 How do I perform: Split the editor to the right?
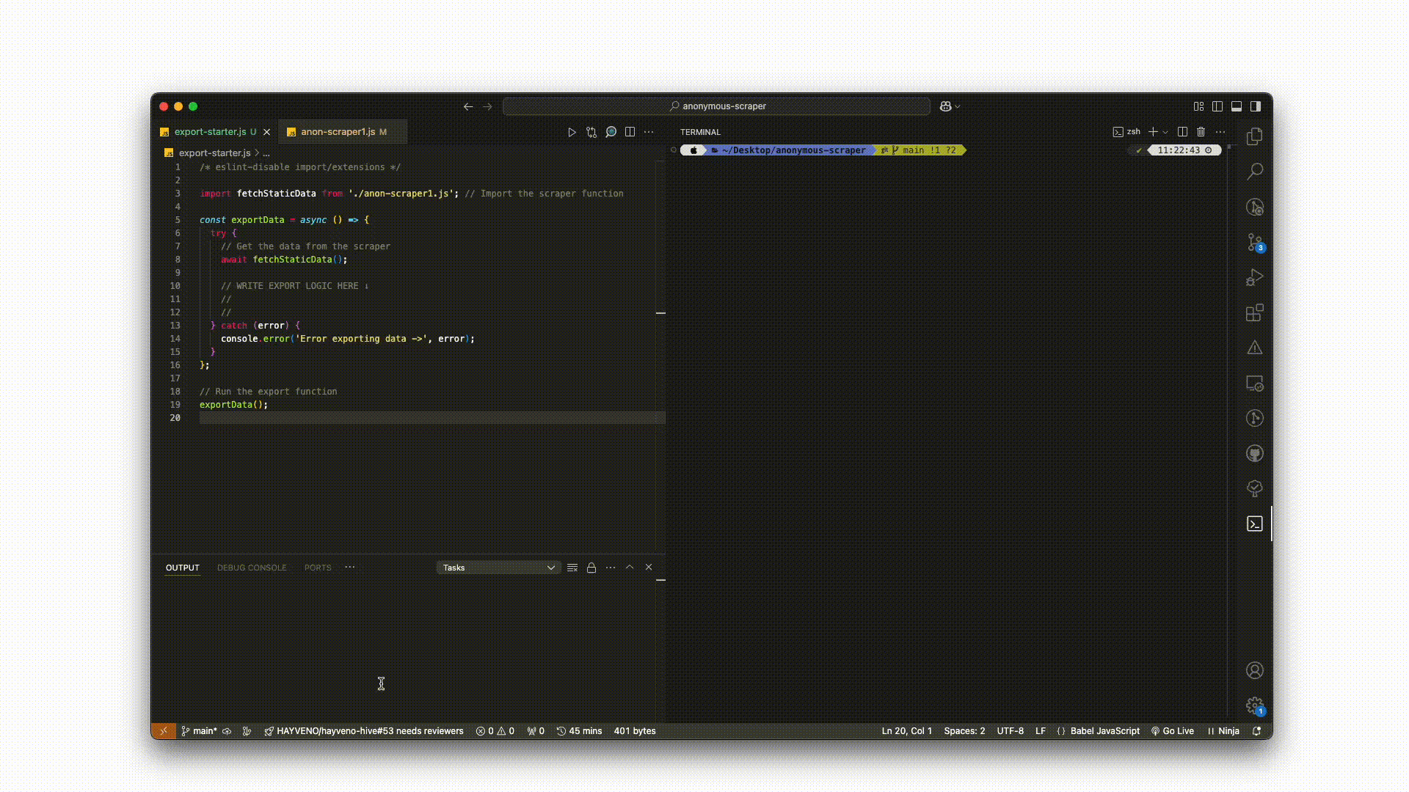coord(630,132)
